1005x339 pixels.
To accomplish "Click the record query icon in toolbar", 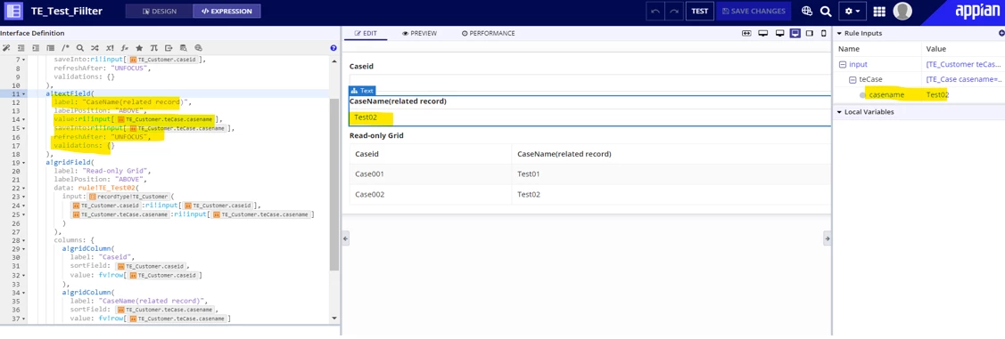I will (184, 48).
